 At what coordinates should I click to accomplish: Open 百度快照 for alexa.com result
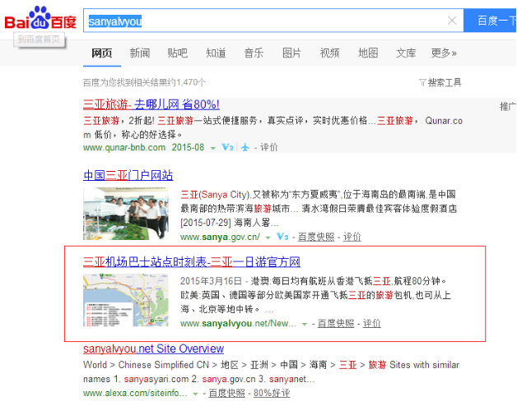[227, 393]
